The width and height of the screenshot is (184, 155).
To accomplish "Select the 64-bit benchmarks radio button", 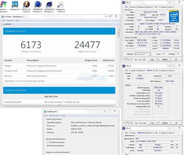I will pyautogui.click(x=48, y=146).
